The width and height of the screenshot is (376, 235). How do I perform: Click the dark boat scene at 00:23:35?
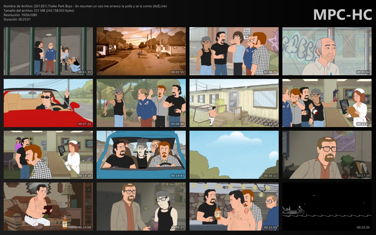[x=326, y=206]
